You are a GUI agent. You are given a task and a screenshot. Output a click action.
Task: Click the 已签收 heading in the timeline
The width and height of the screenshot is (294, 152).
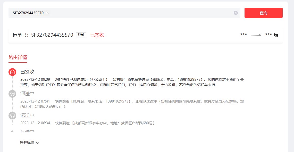(27, 72)
